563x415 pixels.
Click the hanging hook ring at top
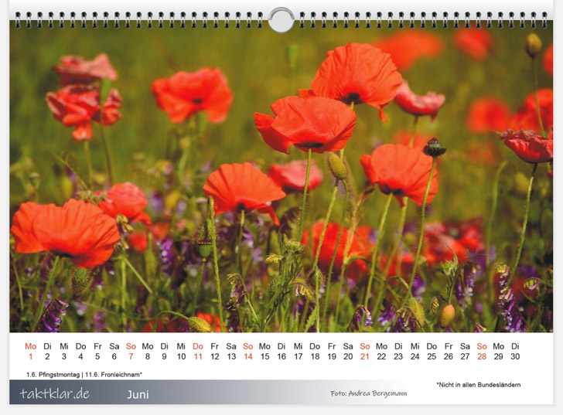(x=281, y=20)
